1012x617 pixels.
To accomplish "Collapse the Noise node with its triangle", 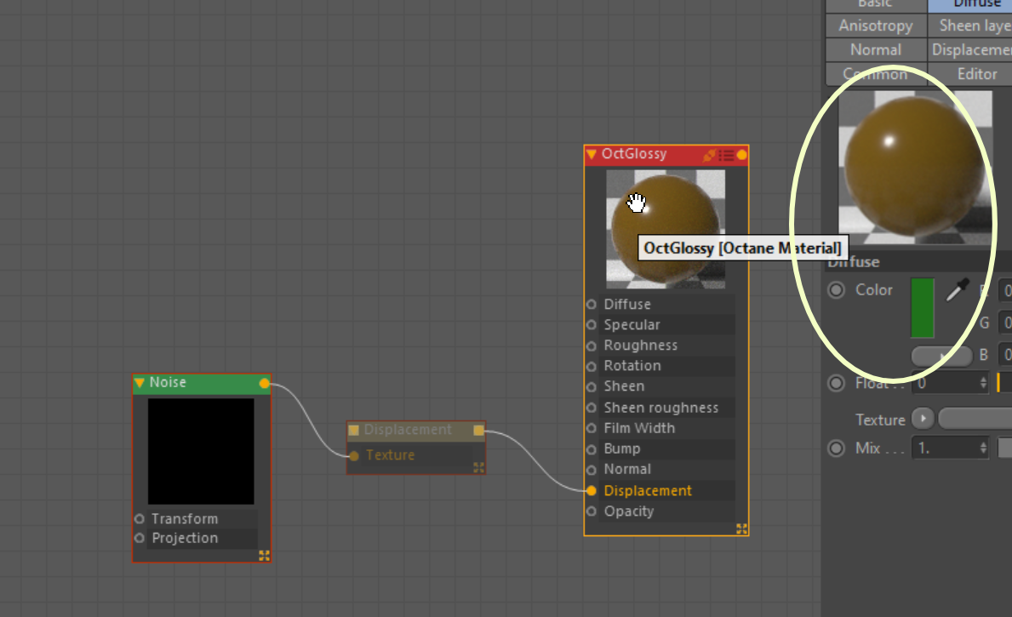I will click(x=140, y=383).
